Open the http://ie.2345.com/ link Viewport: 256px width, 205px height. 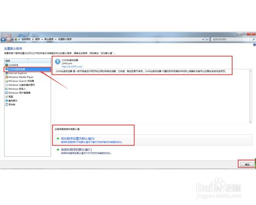coord(72,67)
